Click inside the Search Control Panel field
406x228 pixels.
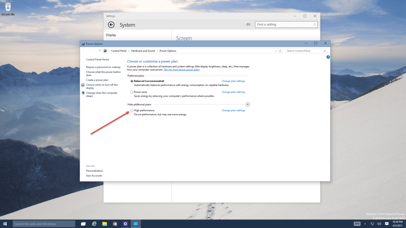pyautogui.click(x=303, y=51)
